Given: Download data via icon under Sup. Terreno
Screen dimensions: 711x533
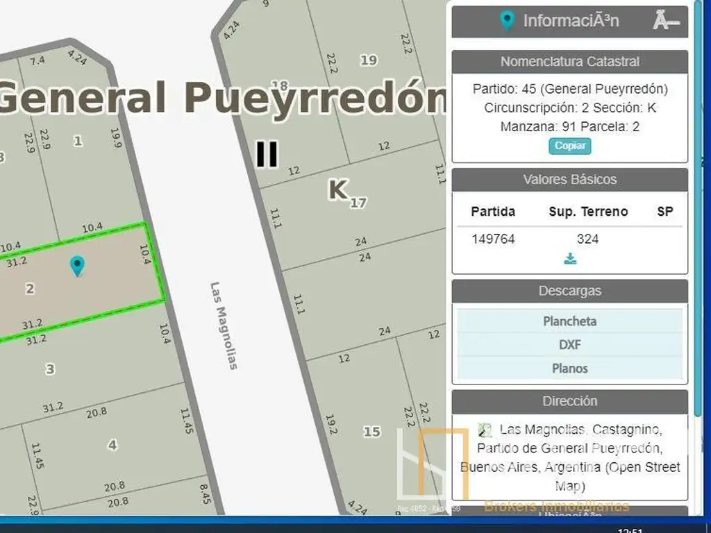Looking at the screenshot, I should [x=570, y=259].
